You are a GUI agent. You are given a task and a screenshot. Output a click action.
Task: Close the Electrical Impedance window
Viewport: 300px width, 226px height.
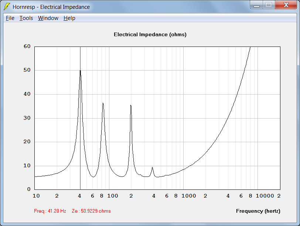point(286,5)
